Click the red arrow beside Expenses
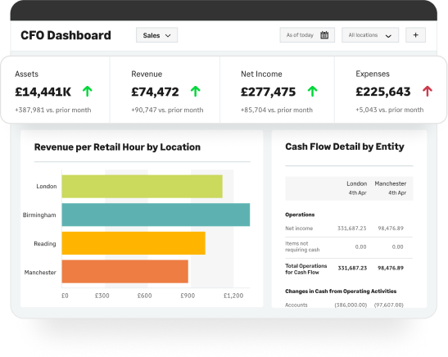The height and width of the screenshot is (357, 448). pos(428,92)
